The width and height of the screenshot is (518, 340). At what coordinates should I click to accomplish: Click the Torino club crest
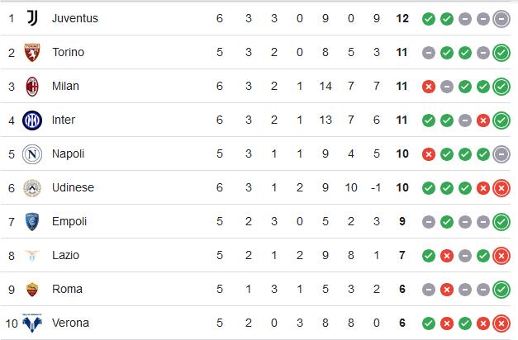click(32, 52)
